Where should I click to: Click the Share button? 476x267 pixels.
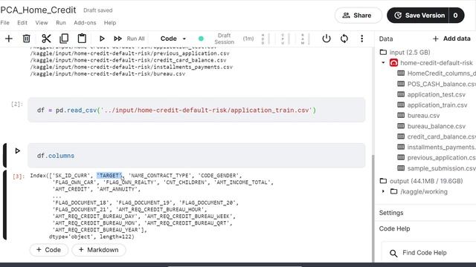pyautogui.click(x=358, y=16)
